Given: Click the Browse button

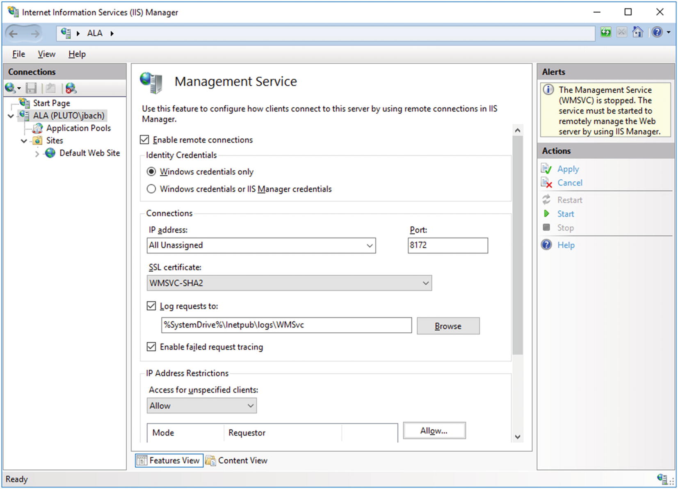Looking at the screenshot, I should pos(448,326).
